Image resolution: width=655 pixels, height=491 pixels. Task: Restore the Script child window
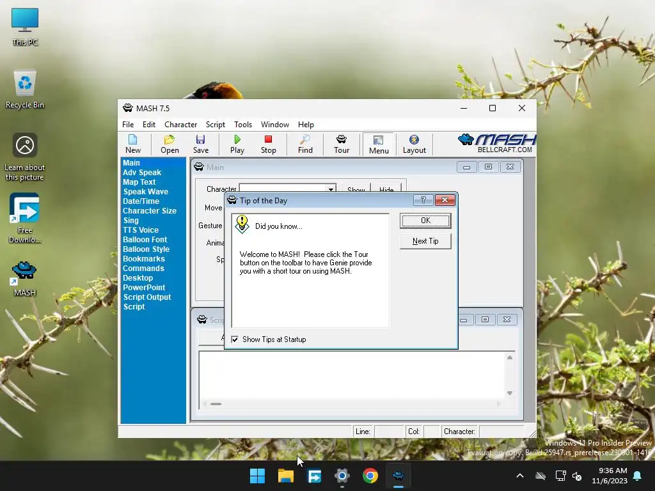485,320
